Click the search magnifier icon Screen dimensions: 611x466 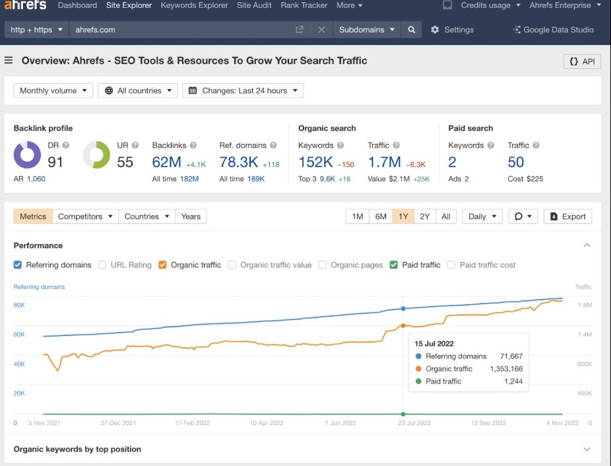[x=411, y=30]
